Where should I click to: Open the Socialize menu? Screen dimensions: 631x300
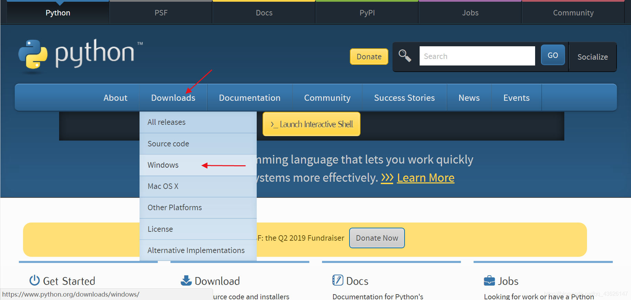click(x=593, y=57)
